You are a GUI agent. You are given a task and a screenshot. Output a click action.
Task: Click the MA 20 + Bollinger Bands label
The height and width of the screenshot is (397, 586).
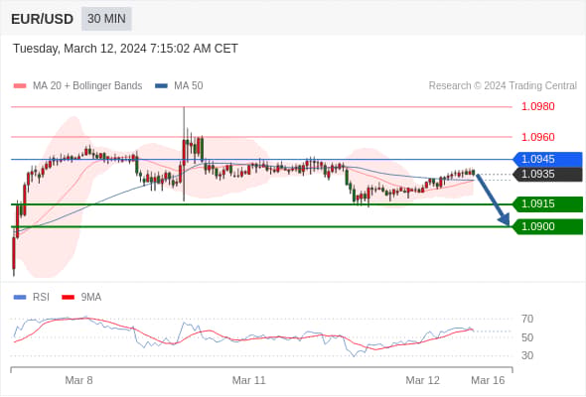click(87, 86)
